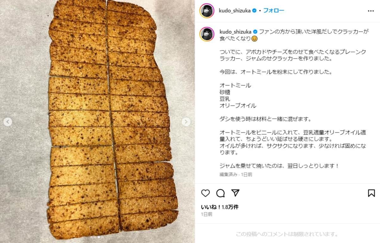
Task: Go to next photo with right arrow
Action: coord(186,122)
